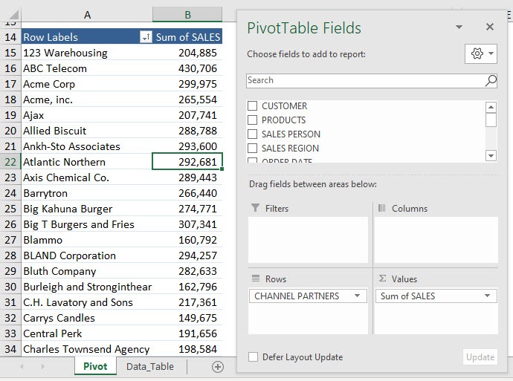This screenshot has width=513, height=381.
Task: Select sales value 149,675
Action: point(187,318)
